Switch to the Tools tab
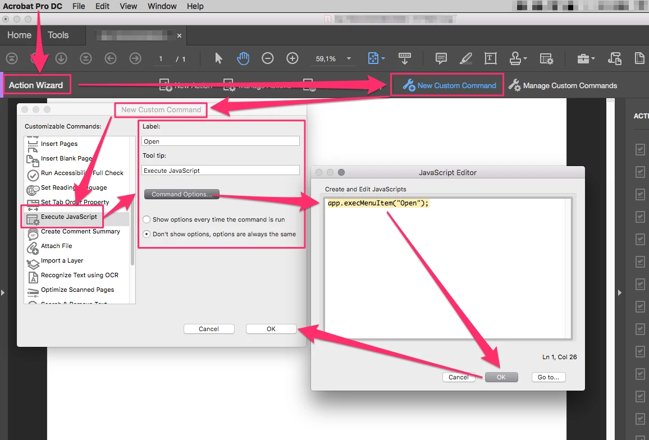Screen dimensions: 649x440 [x=58, y=35]
